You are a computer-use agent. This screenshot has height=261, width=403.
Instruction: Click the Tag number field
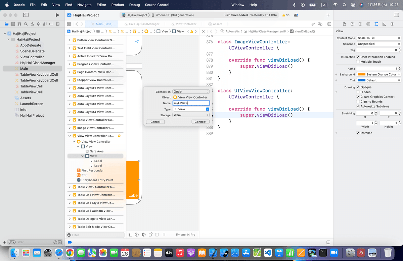pyautogui.click(x=377, y=50)
